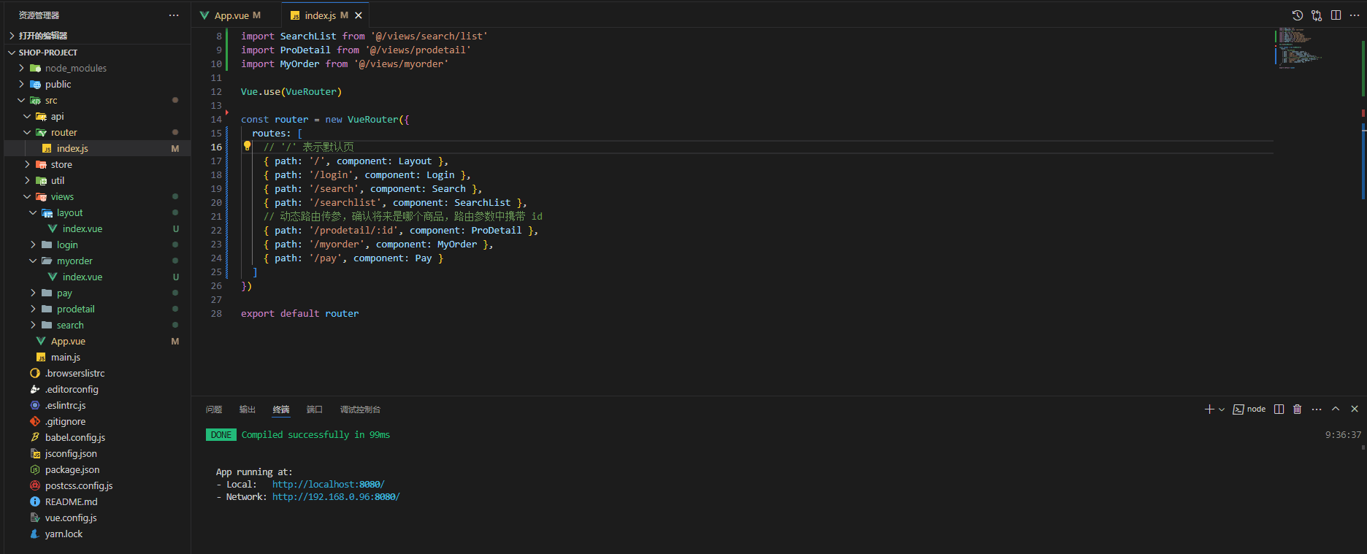
Task: Click line number 22 in the gutter
Action: 216,231
